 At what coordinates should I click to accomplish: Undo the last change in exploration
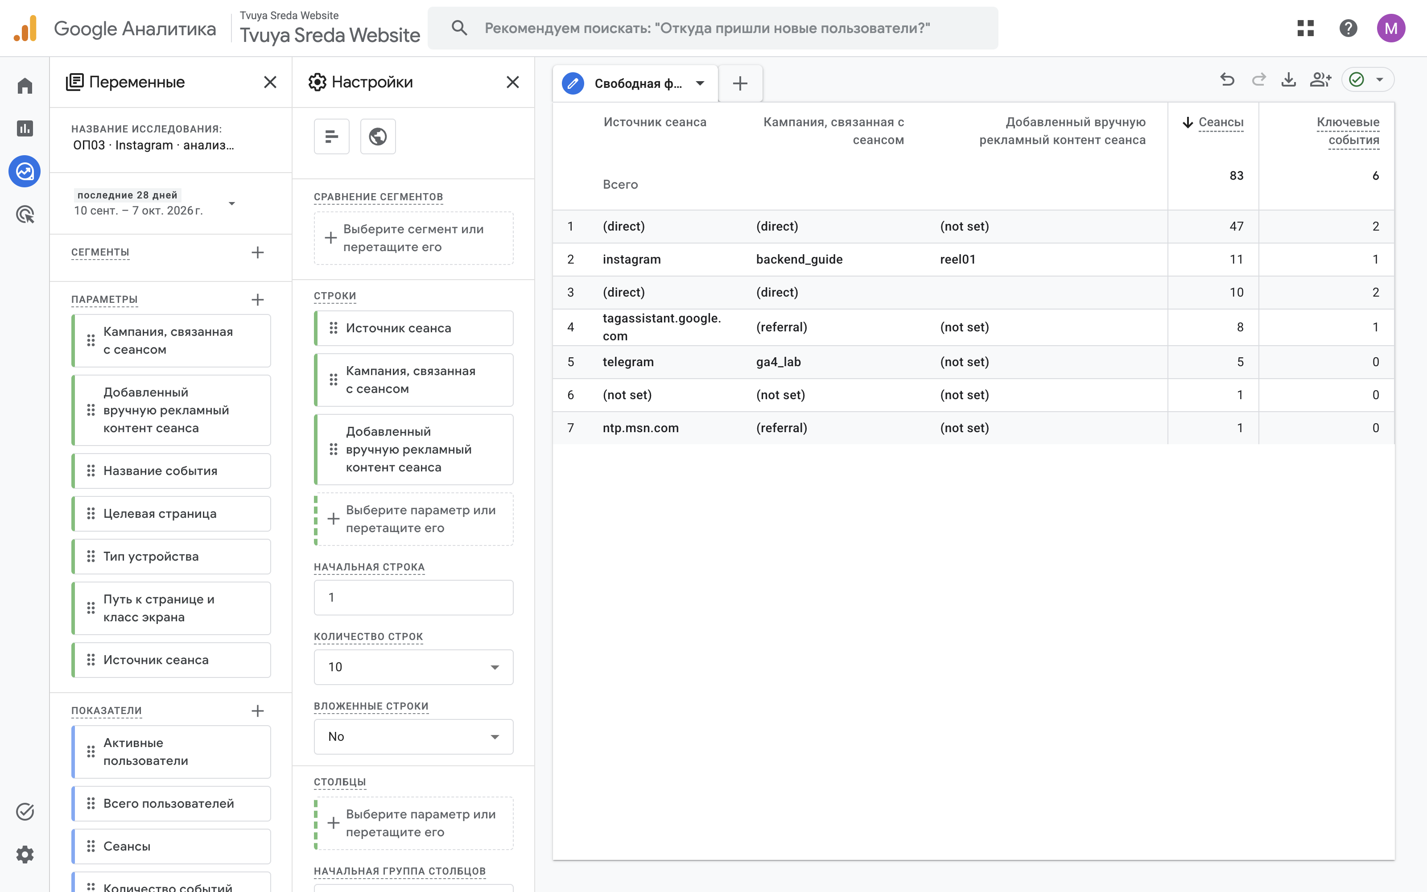pyautogui.click(x=1227, y=80)
